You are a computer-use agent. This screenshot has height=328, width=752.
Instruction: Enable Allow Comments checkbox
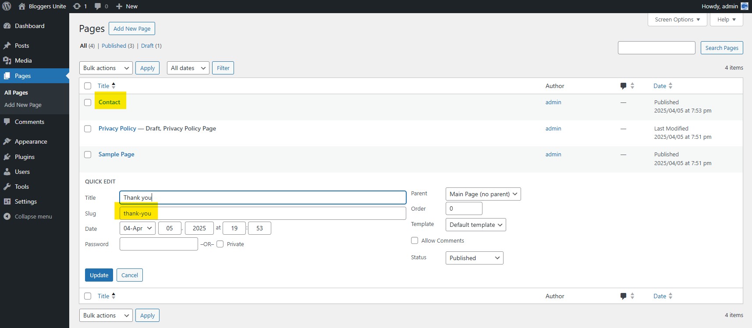pos(415,240)
